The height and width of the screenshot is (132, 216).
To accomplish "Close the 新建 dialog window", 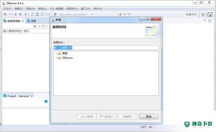I will [x=156, y=19].
